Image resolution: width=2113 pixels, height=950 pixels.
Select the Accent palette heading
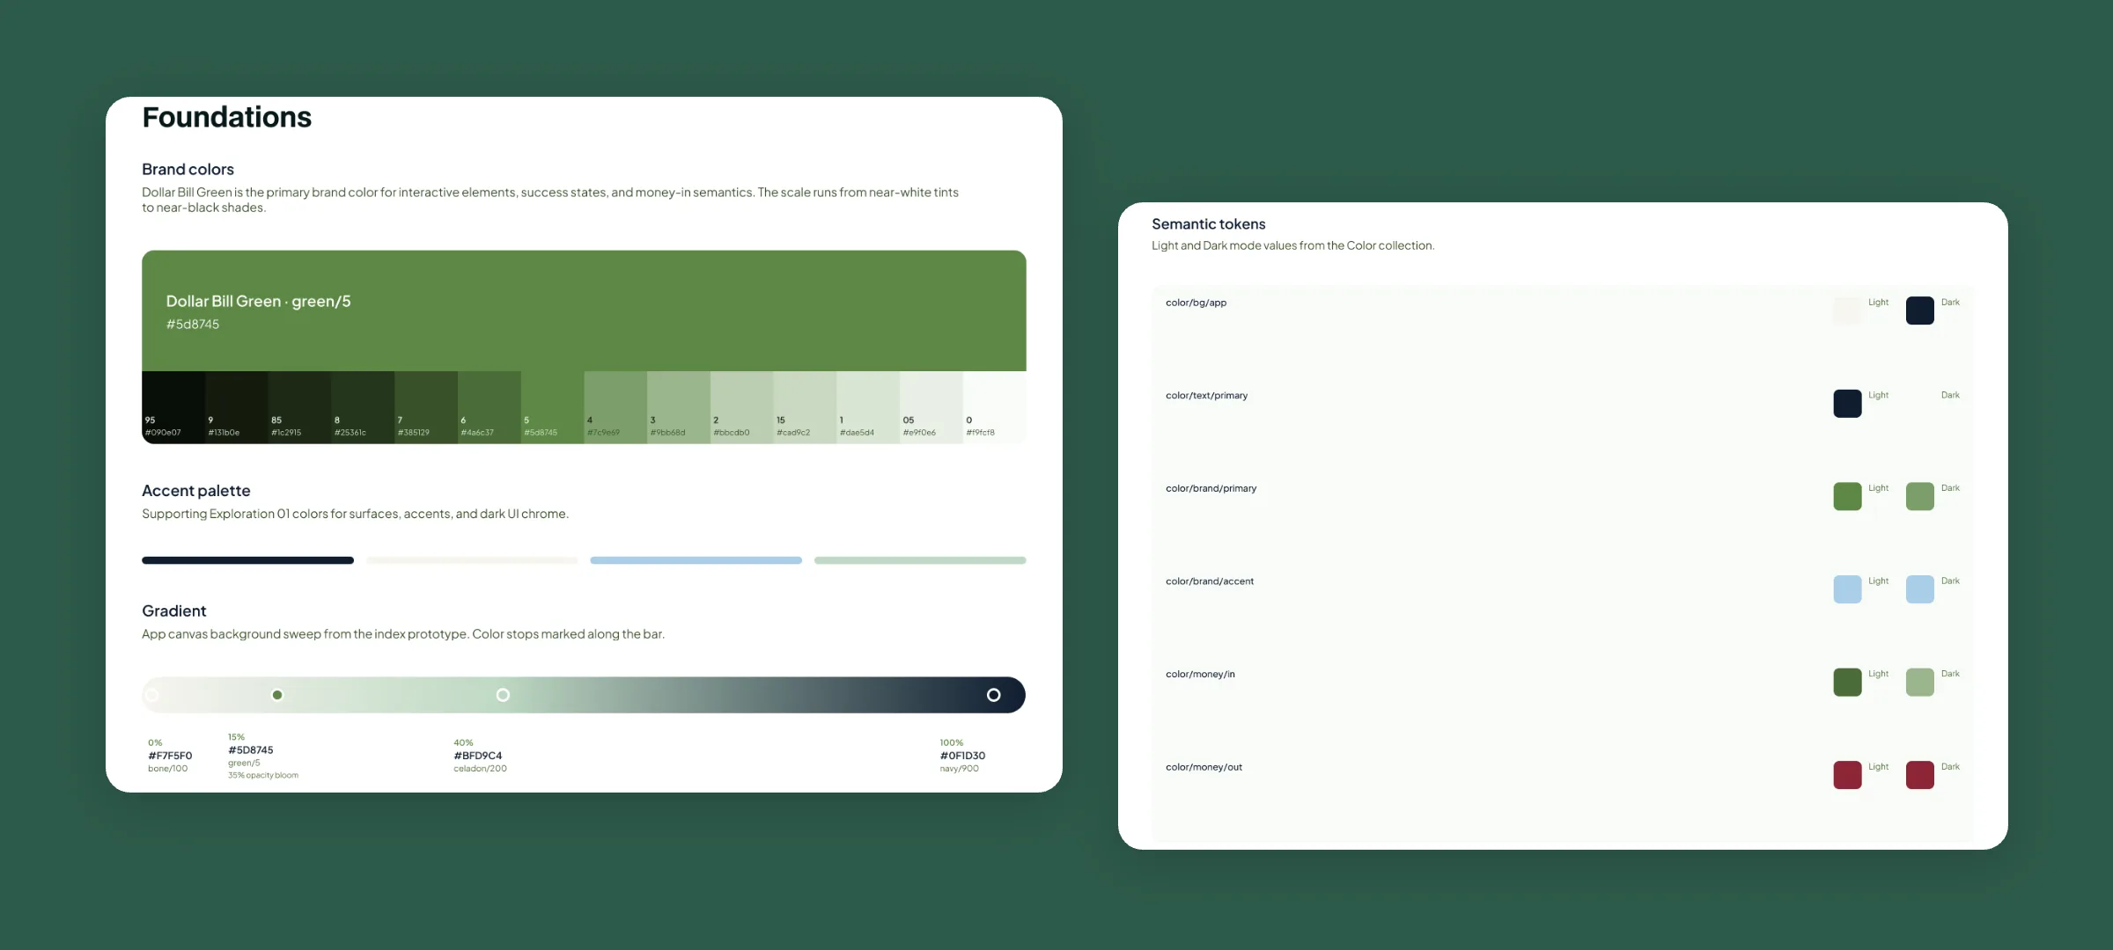(x=196, y=491)
